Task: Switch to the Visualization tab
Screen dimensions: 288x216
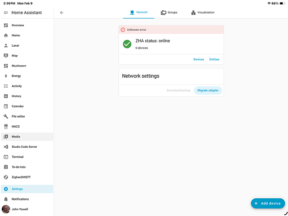Action: [x=202, y=13]
